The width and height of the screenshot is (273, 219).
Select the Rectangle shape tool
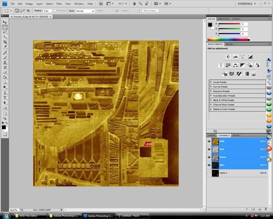5,108
